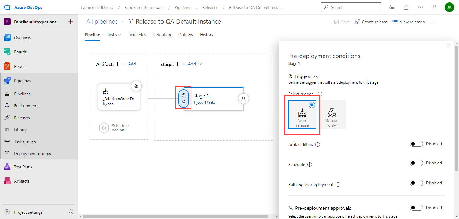Open the work items list icon in header
This screenshot has width=459, height=219.
point(392,7)
